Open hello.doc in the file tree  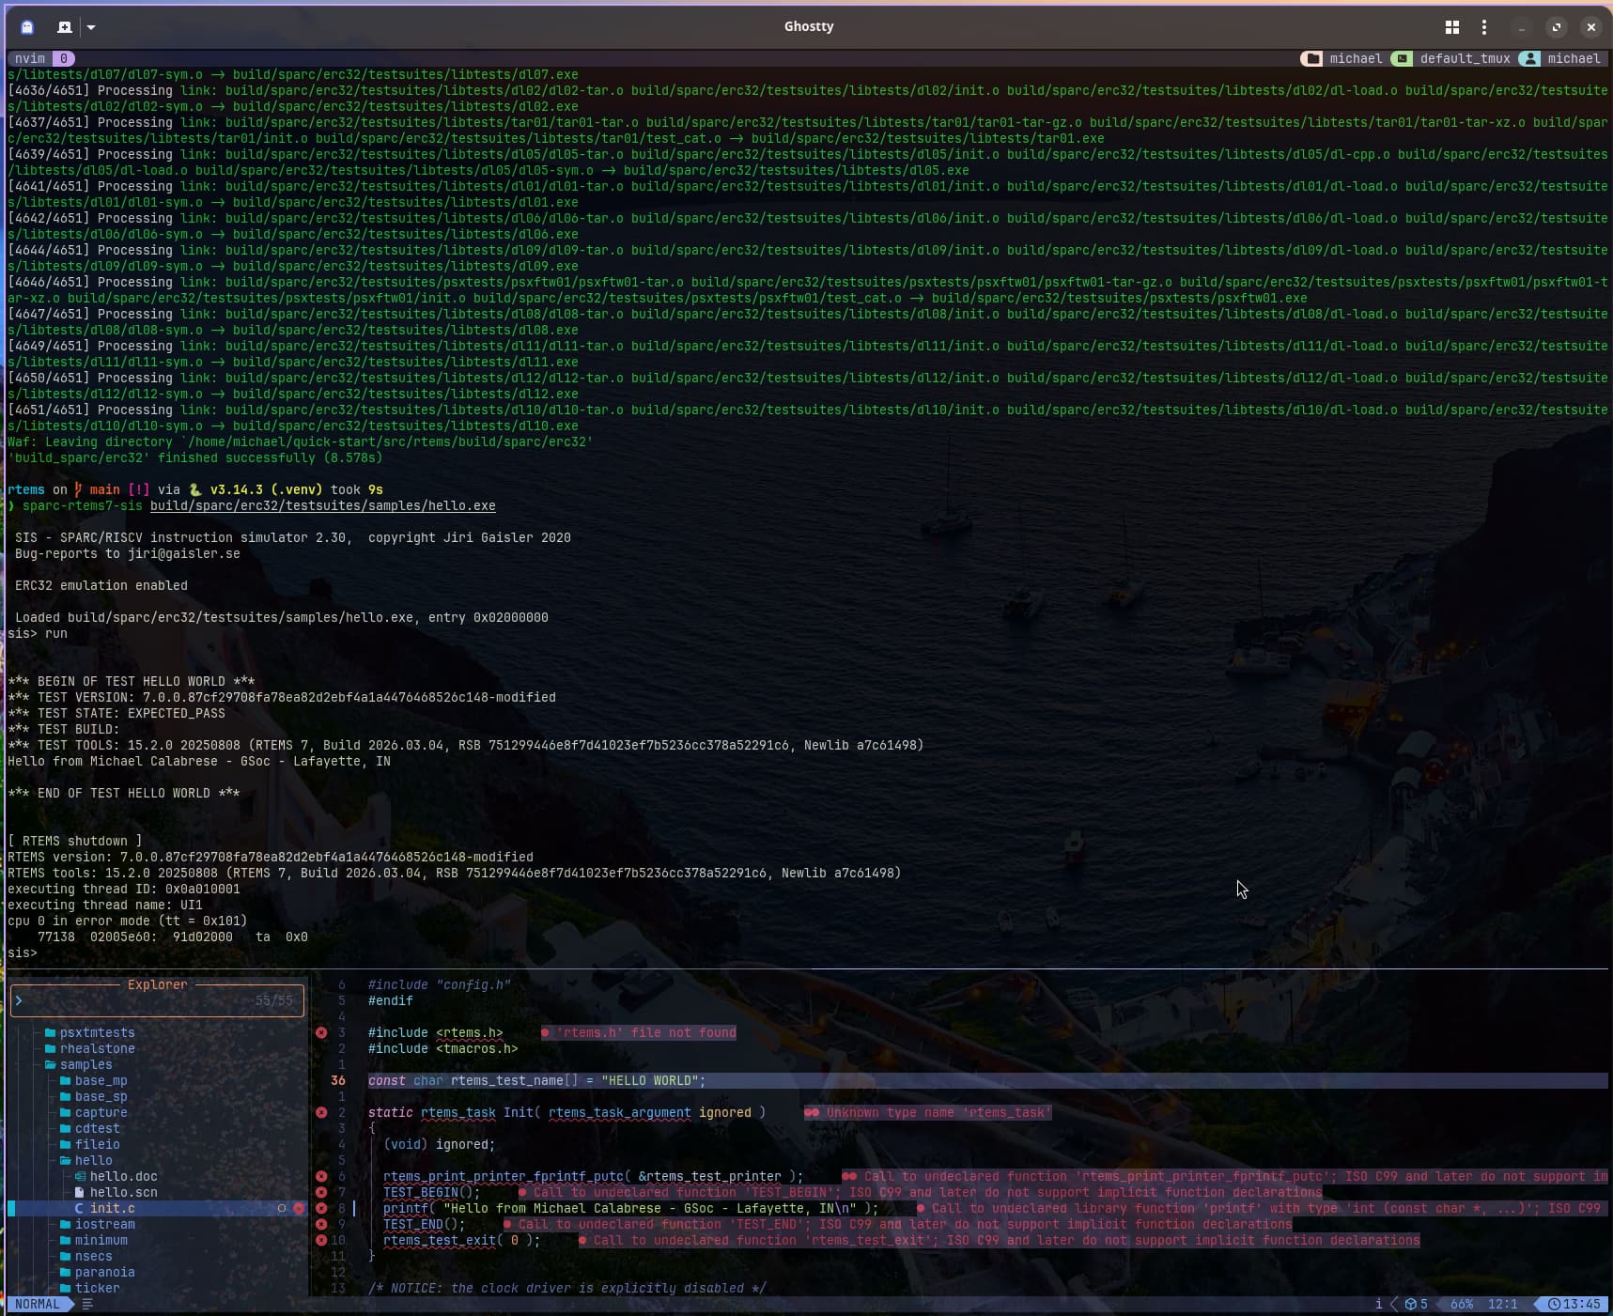123,1176
